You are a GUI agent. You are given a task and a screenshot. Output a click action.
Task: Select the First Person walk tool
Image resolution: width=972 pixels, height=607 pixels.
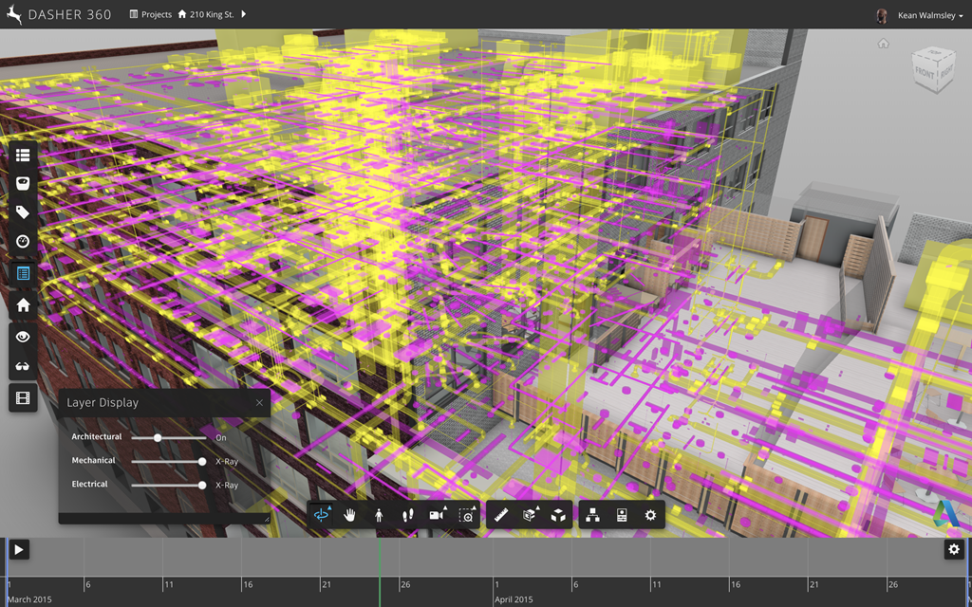379,515
